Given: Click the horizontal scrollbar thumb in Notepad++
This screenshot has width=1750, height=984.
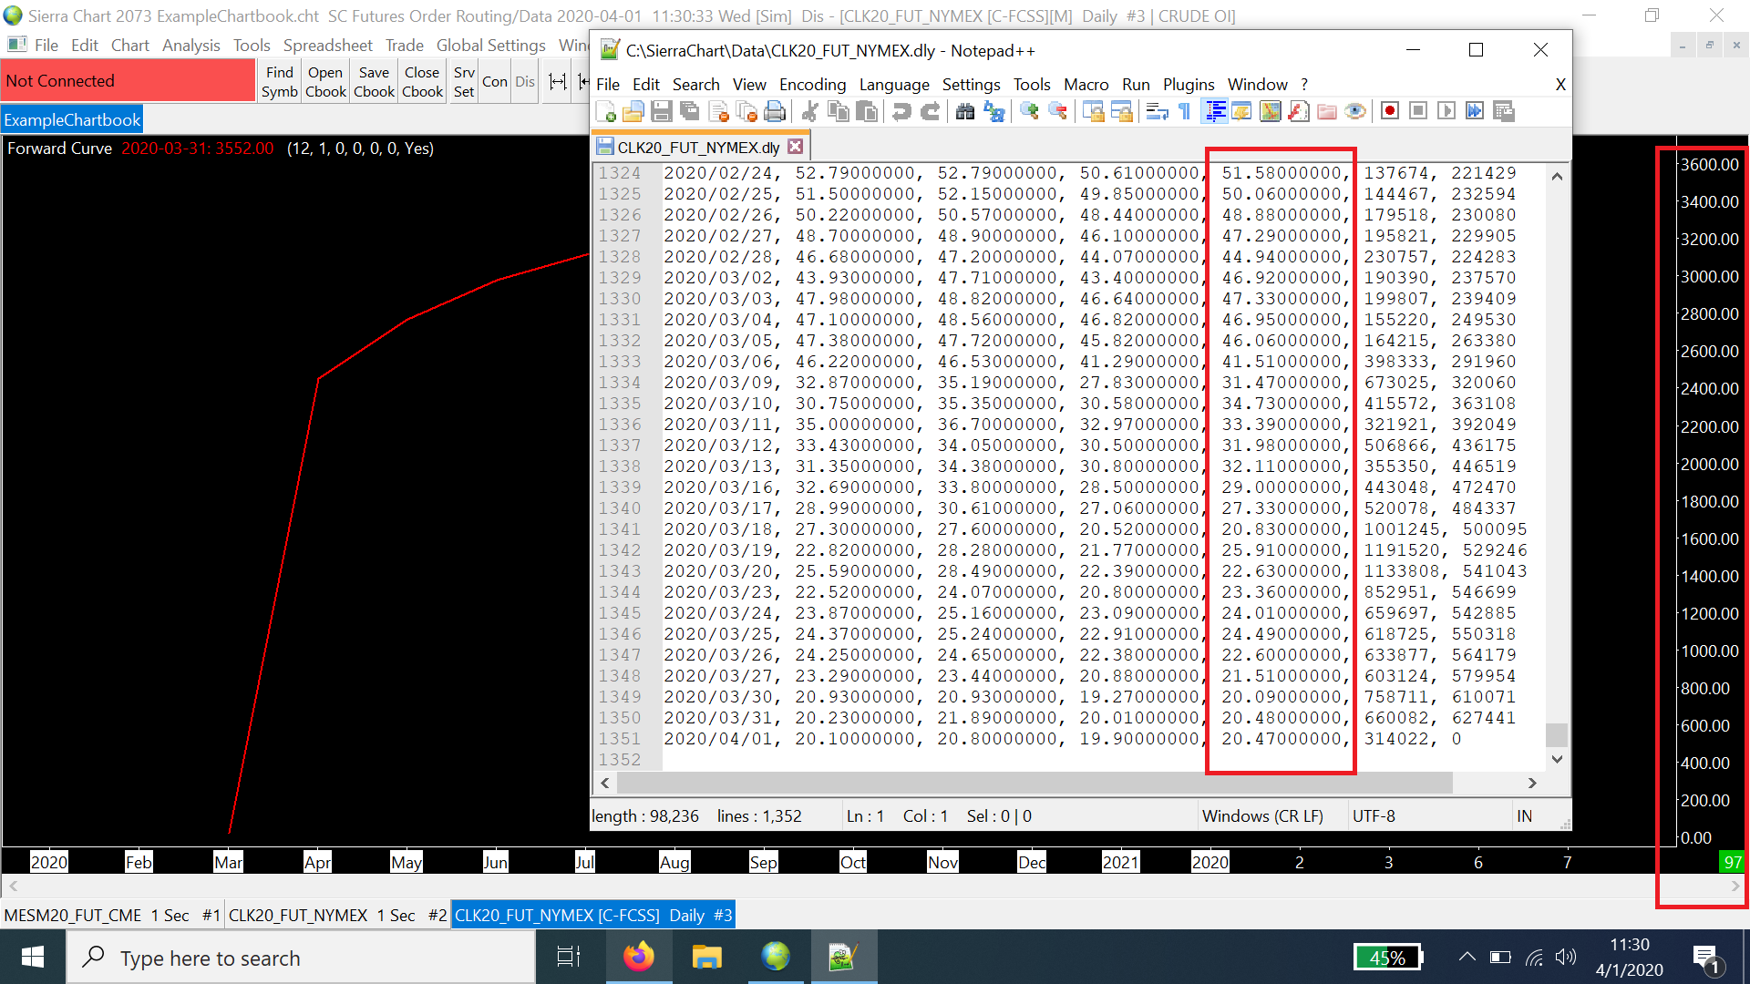Looking at the screenshot, I should [1034, 783].
